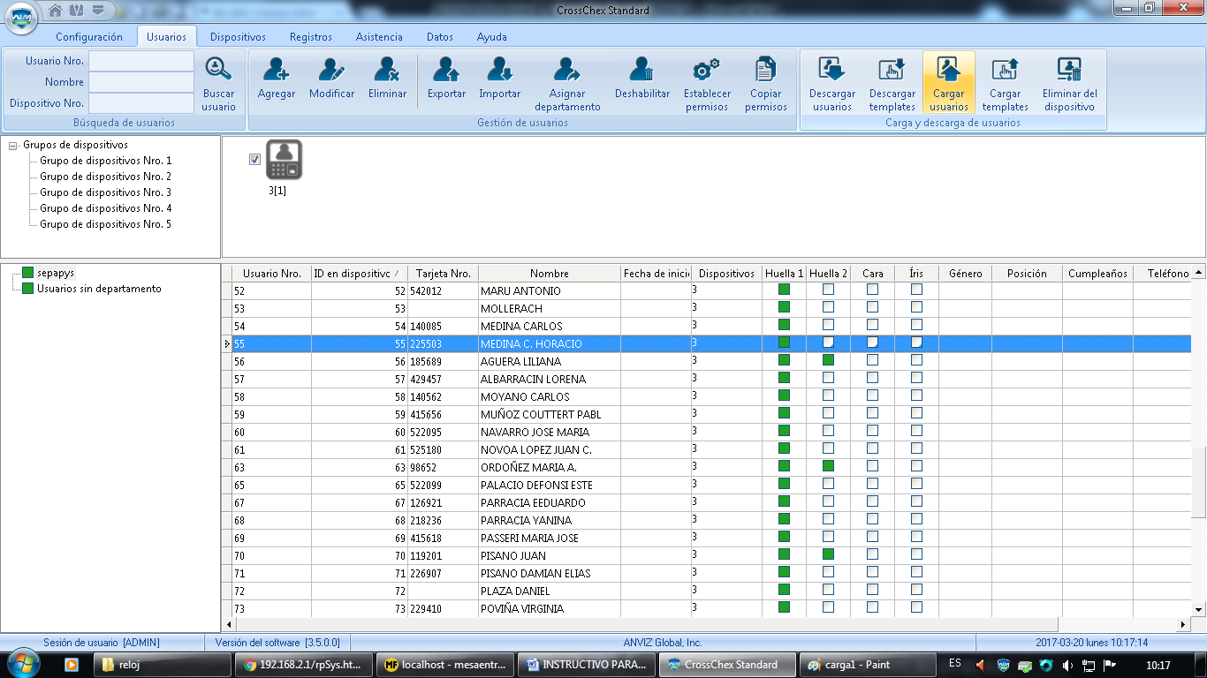
Task: Click in the Nombre search field
Action: [140, 82]
